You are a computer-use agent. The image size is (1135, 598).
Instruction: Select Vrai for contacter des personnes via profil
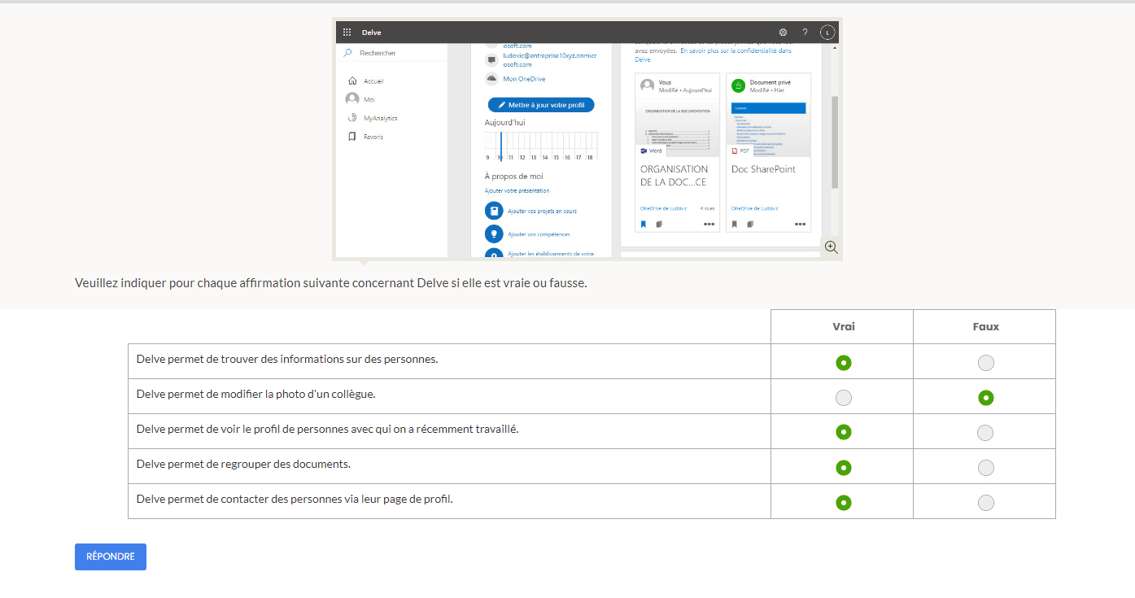[x=844, y=503]
